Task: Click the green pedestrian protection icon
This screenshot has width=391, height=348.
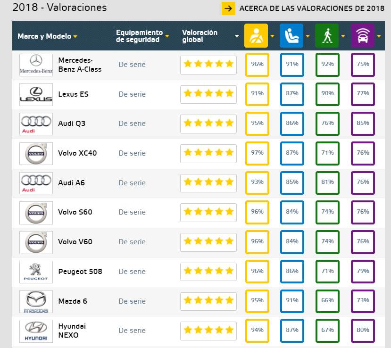Action: tap(327, 36)
